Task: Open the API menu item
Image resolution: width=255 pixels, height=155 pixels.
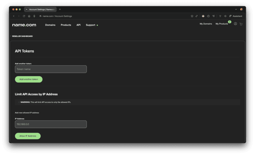Action: tap(78, 25)
